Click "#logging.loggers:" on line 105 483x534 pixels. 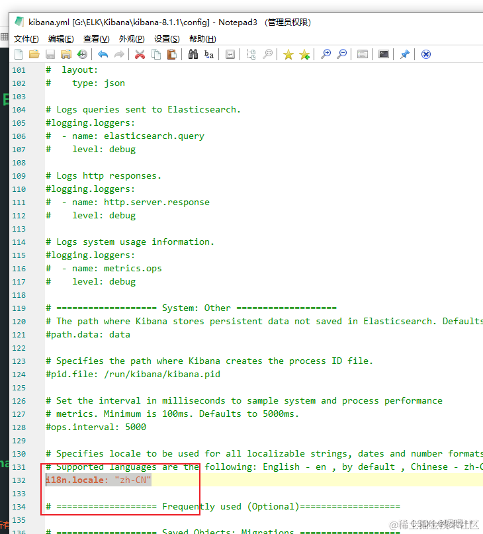pyautogui.click(x=90, y=123)
